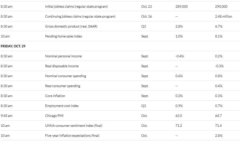Click the 289,000 jobless claims forecast value
The width and height of the screenshot is (241, 141).
point(182,7)
